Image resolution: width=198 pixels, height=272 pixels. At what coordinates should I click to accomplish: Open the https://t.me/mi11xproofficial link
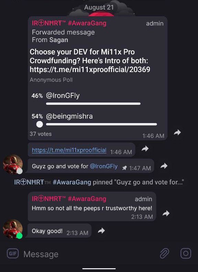point(69,150)
